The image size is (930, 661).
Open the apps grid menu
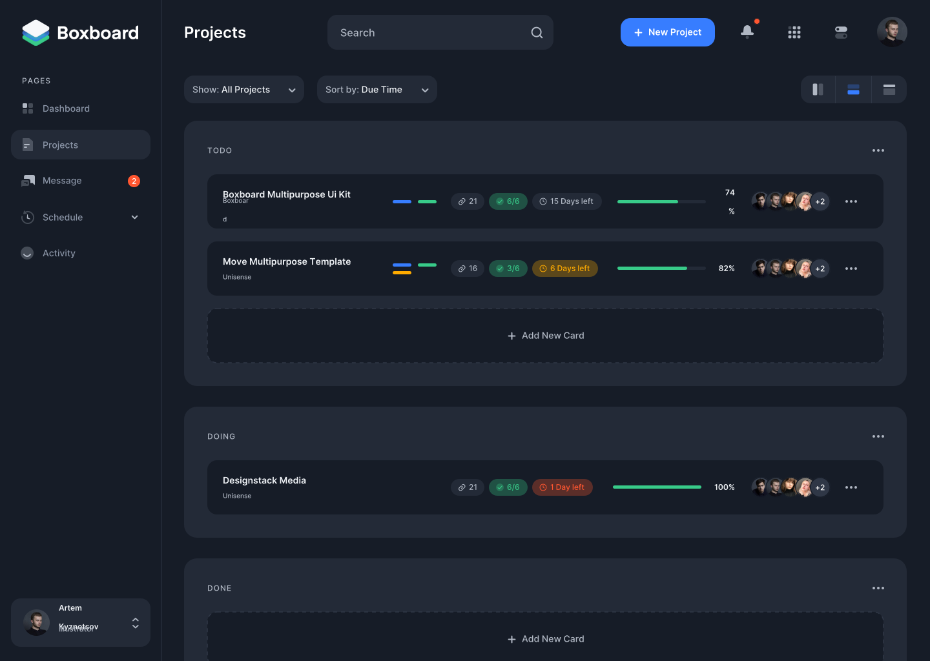click(x=794, y=32)
